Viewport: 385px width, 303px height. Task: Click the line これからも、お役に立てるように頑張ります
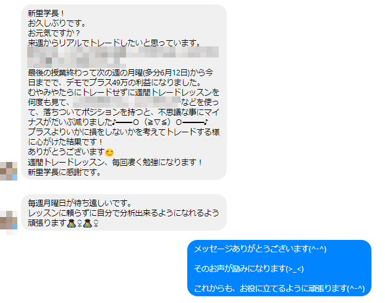(x=279, y=288)
